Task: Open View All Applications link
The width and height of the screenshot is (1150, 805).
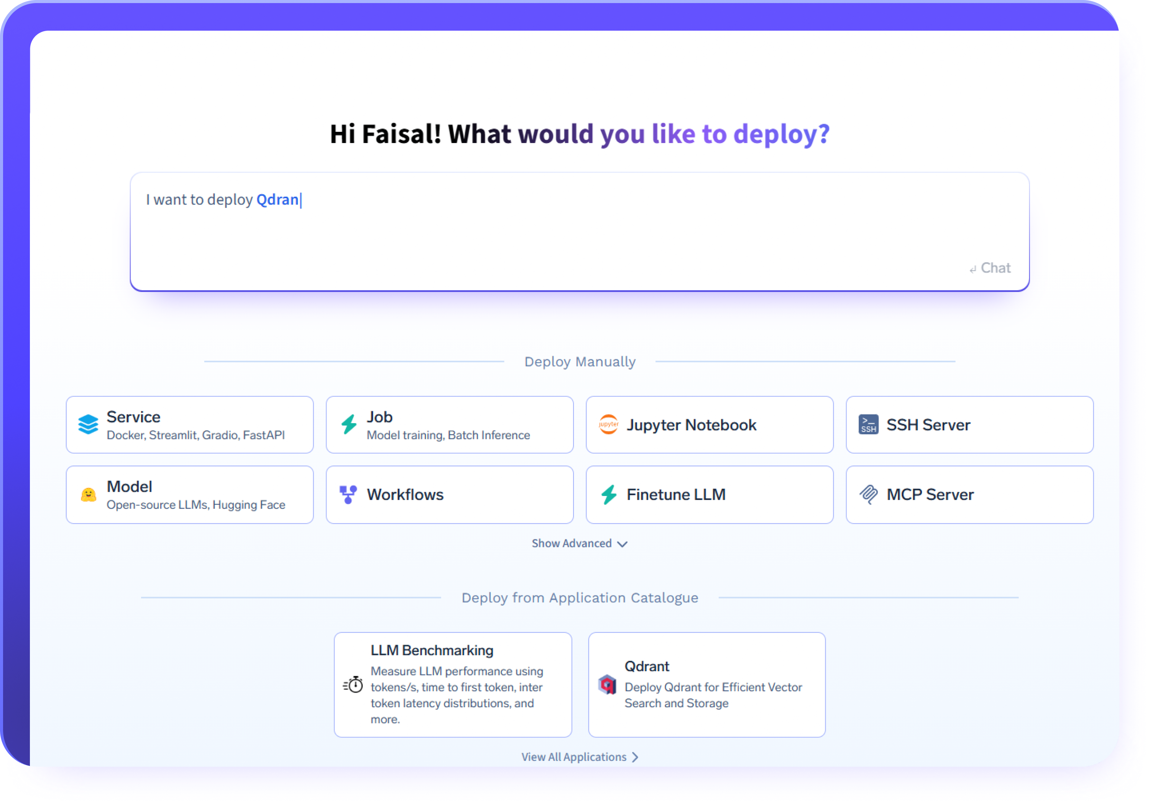Action: tap(573, 757)
